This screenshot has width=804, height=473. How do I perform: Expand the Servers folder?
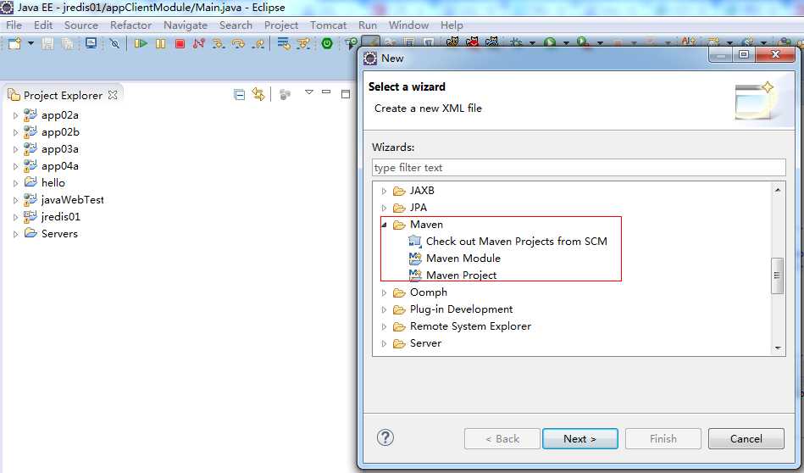pos(15,234)
